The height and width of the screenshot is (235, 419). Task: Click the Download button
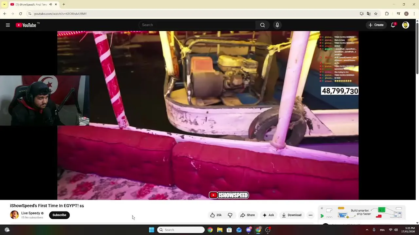pyautogui.click(x=291, y=215)
